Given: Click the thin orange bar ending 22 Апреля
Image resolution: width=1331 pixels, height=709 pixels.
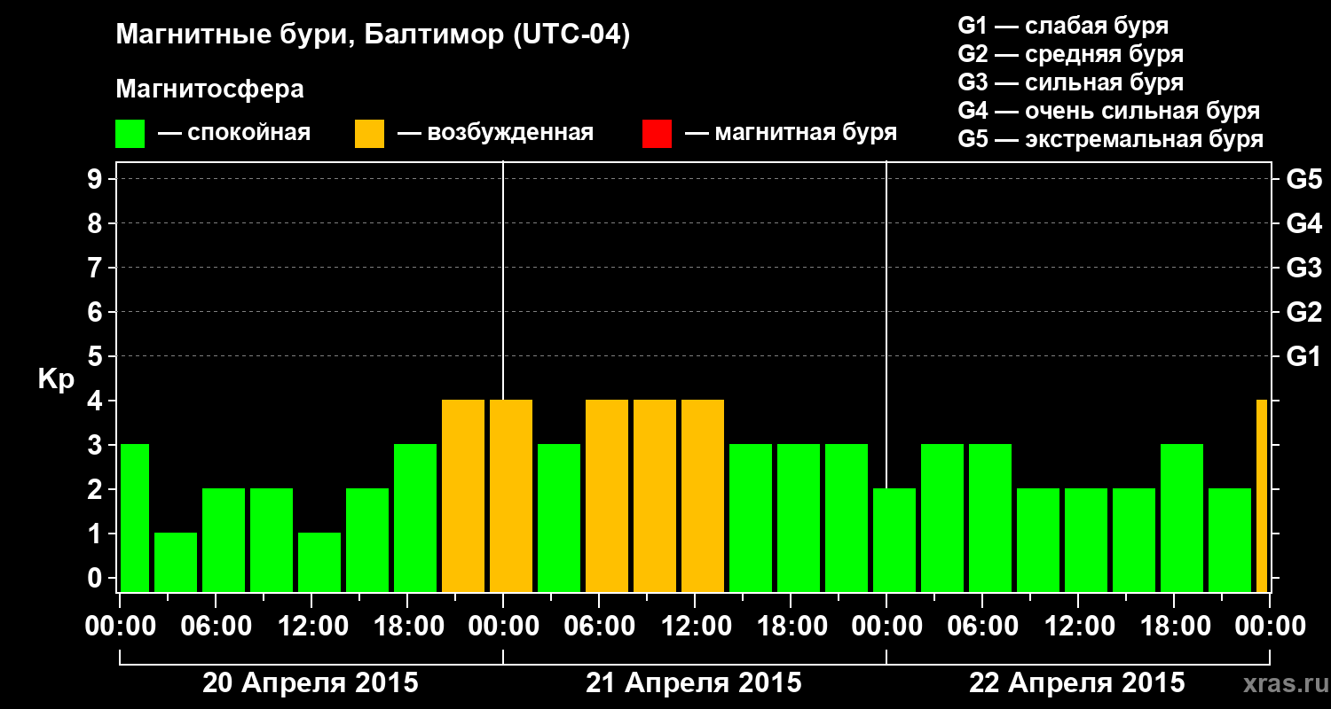Looking at the screenshot, I should pos(1262,495).
